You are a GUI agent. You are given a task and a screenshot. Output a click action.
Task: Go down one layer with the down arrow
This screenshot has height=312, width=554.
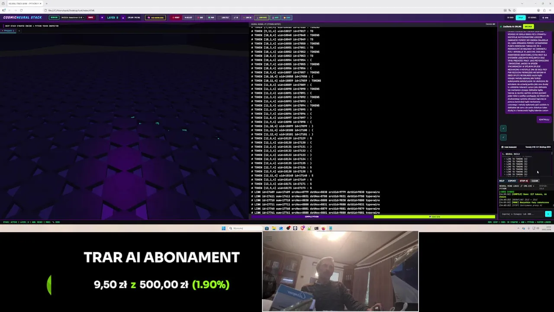coord(102,18)
